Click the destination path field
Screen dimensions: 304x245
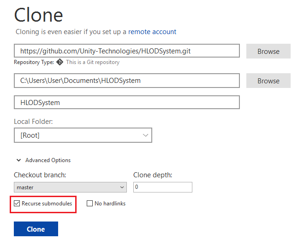[127, 81]
